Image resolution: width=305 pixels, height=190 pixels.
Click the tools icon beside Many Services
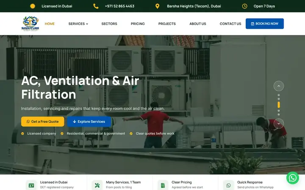pos(97,185)
